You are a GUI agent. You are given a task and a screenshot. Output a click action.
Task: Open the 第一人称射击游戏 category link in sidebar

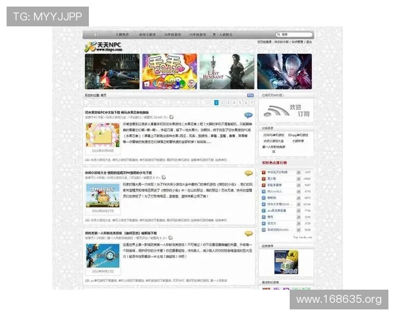click(x=274, y=149)
